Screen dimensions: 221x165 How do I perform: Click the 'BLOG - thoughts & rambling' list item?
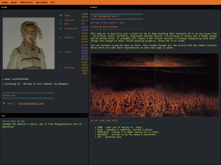[x=125, y=130]
